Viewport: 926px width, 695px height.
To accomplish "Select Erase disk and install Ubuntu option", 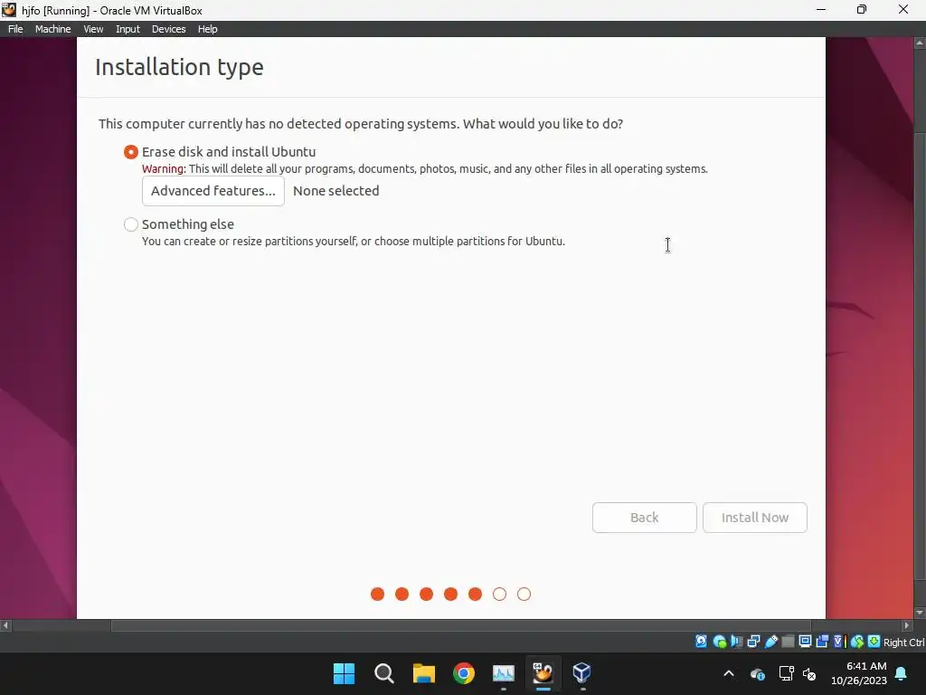I will 131,152.
